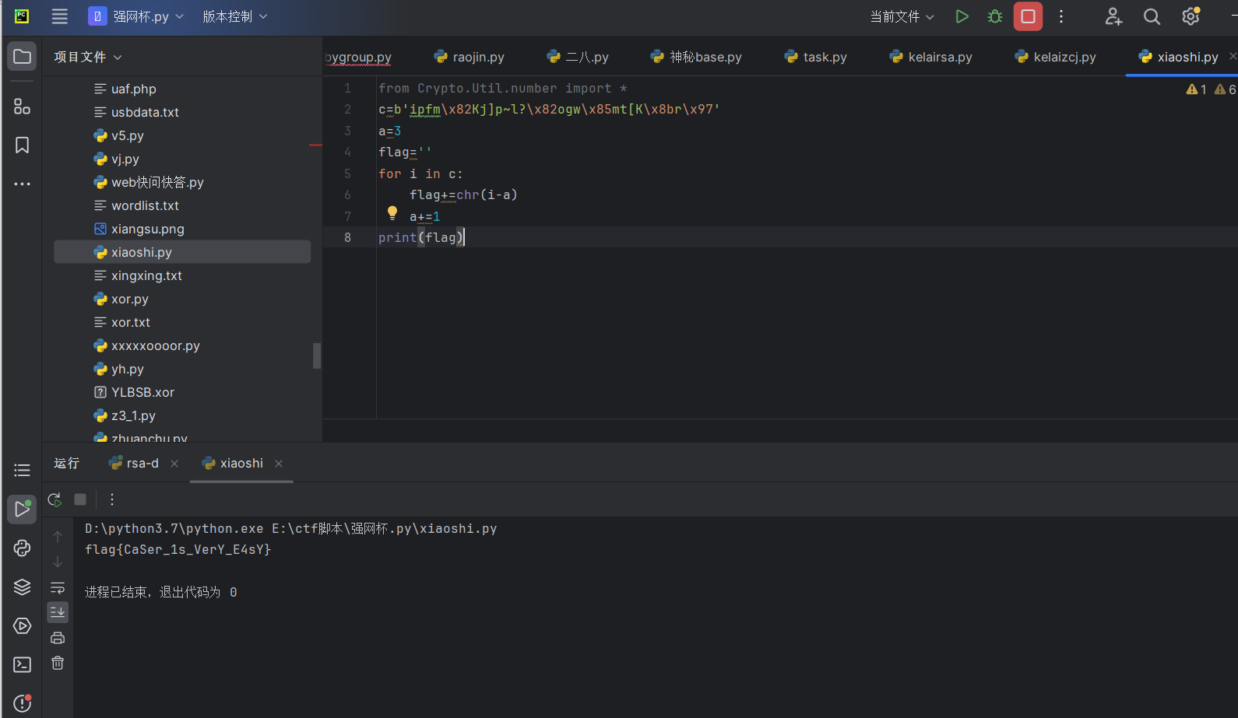Start debugging with the bug icon
This screenshot has width=1238, height=718.
pos(995,16)
